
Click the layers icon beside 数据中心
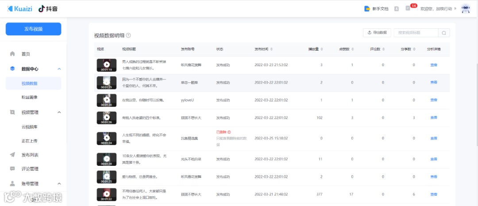coord(12,69)
